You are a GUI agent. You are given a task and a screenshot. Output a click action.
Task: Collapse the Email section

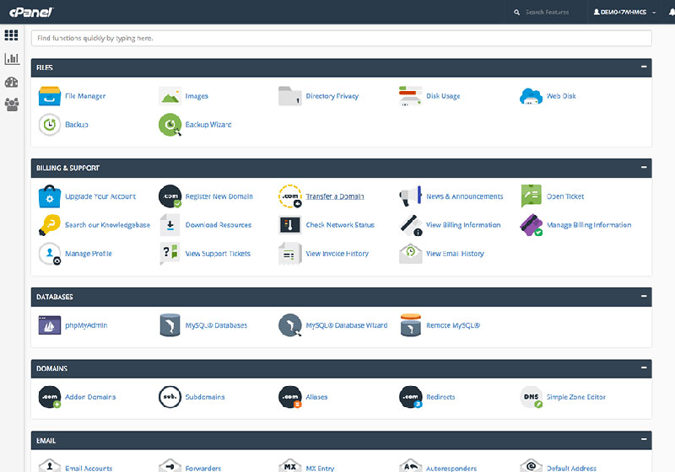(644, 439)
